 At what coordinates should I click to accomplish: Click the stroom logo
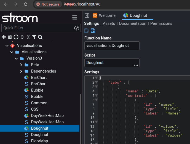tap(20, 18)
